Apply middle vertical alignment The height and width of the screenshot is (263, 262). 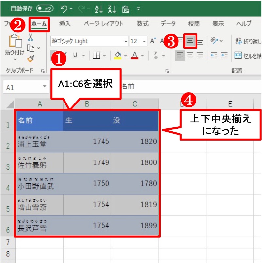point(190,41)
